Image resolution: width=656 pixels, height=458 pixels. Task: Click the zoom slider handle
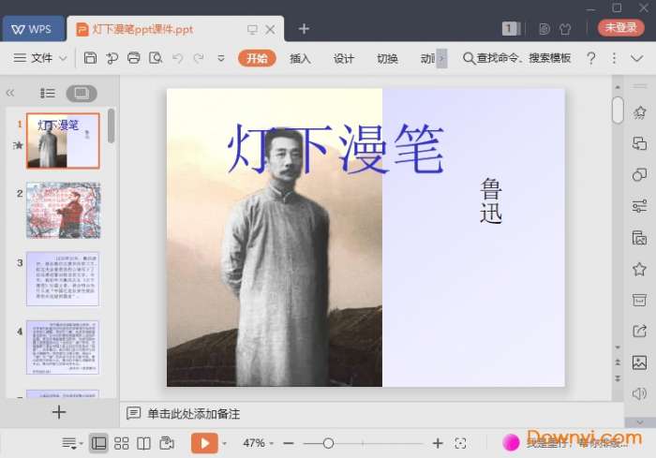point(328,443)
